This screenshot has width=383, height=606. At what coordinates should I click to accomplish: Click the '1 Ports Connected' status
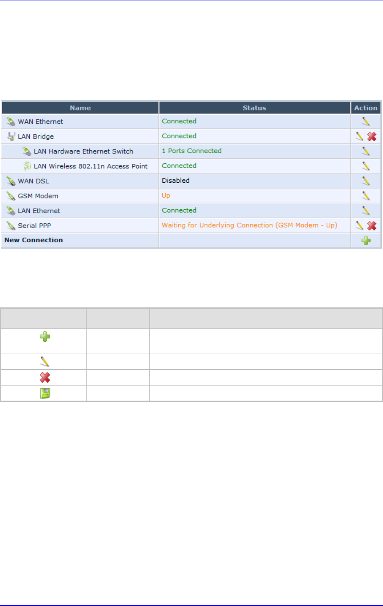192,151
